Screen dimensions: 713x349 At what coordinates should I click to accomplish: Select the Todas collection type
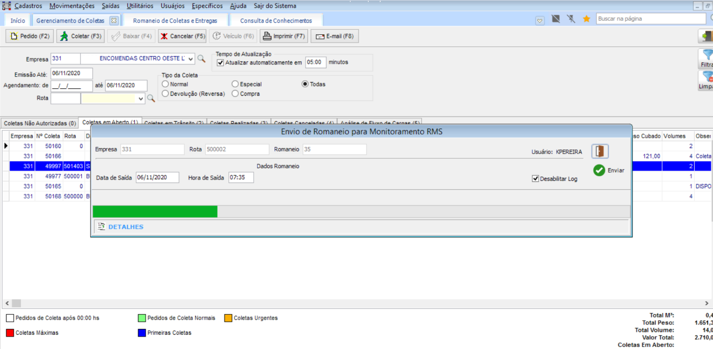305,84
